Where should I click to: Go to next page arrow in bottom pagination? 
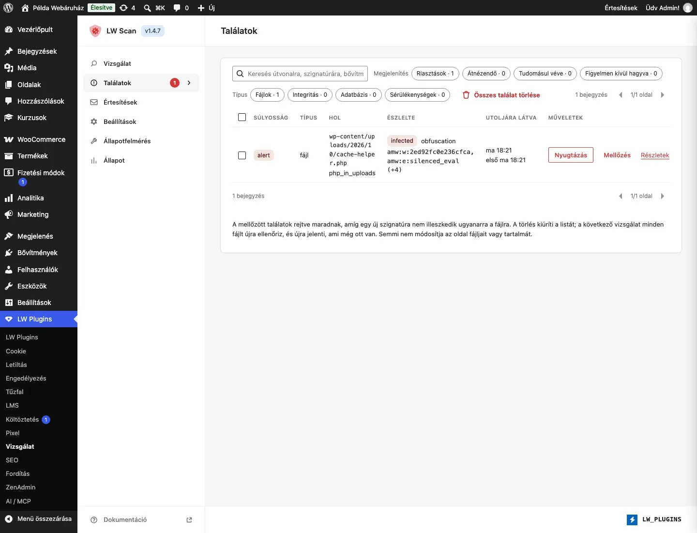(x=663, y=196)
